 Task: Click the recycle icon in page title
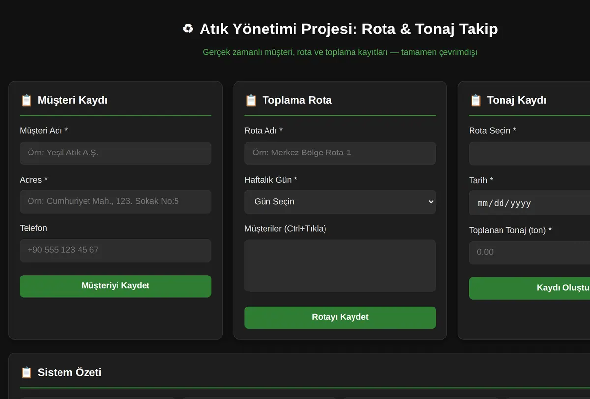[188, 29]
